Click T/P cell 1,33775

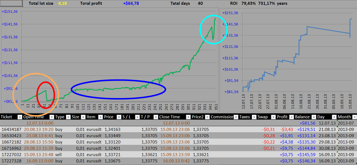coord(149,161)
